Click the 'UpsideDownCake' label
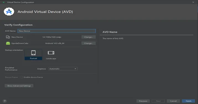198x104 pixels. 20,43
